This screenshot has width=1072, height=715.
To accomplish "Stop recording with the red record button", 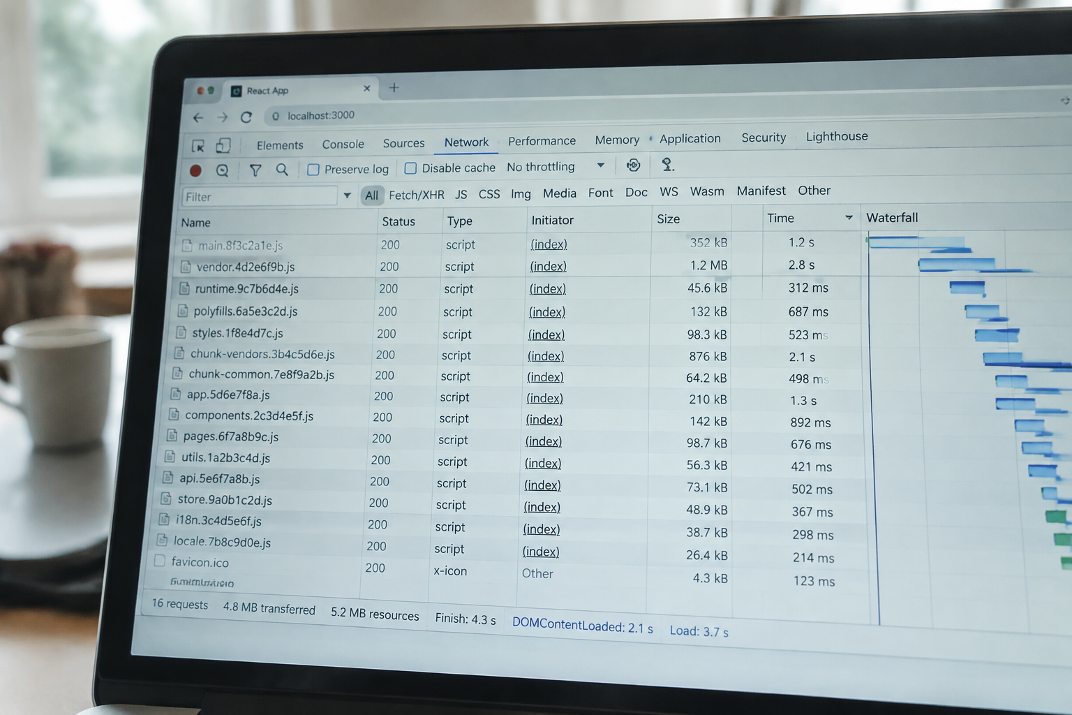I will point(195,170).
